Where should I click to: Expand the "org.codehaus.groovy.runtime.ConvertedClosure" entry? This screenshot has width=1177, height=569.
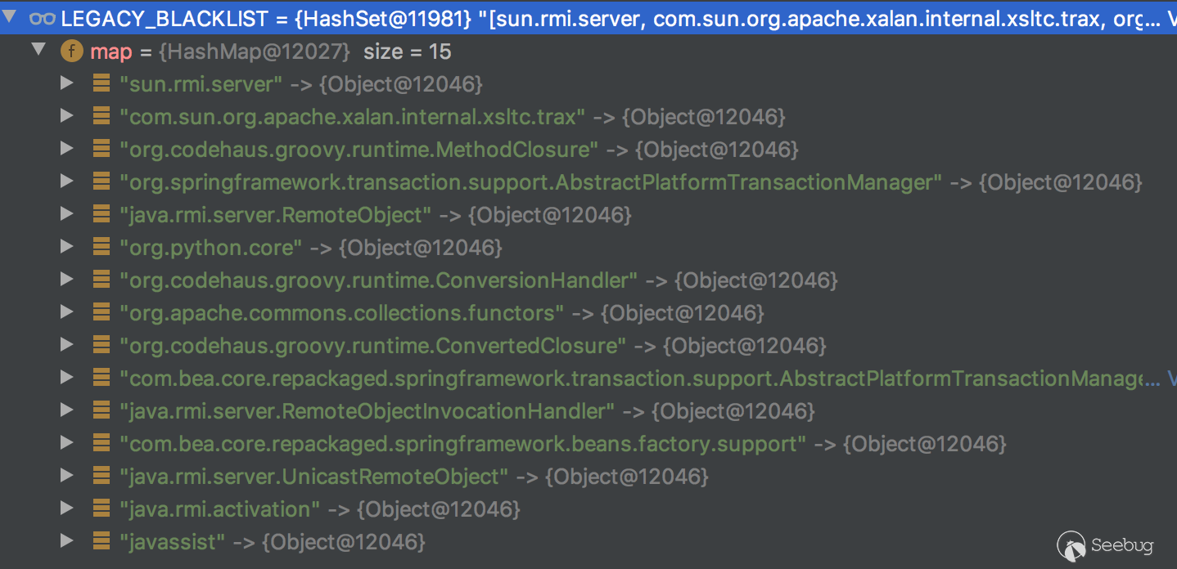67,345
